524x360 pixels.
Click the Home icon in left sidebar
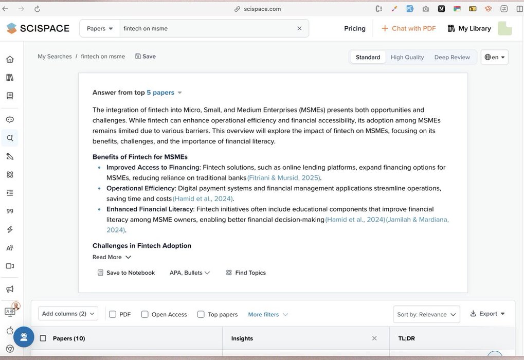point(10,59)
